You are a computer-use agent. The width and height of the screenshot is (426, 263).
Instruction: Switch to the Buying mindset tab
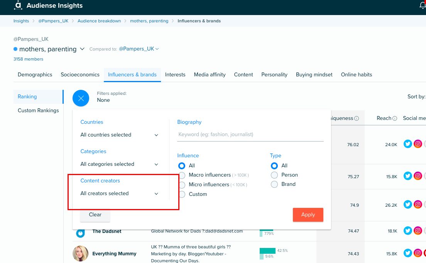pos(314,75)
